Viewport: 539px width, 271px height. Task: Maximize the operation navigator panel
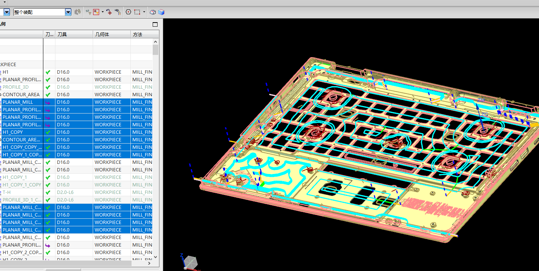point(155,24)
